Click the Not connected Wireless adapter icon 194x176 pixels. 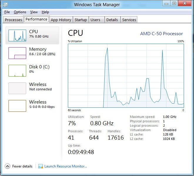pyautogui.click(x=17, y=88)
